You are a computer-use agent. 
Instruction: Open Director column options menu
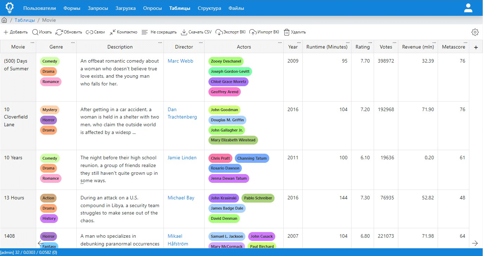tap(201, 43)
